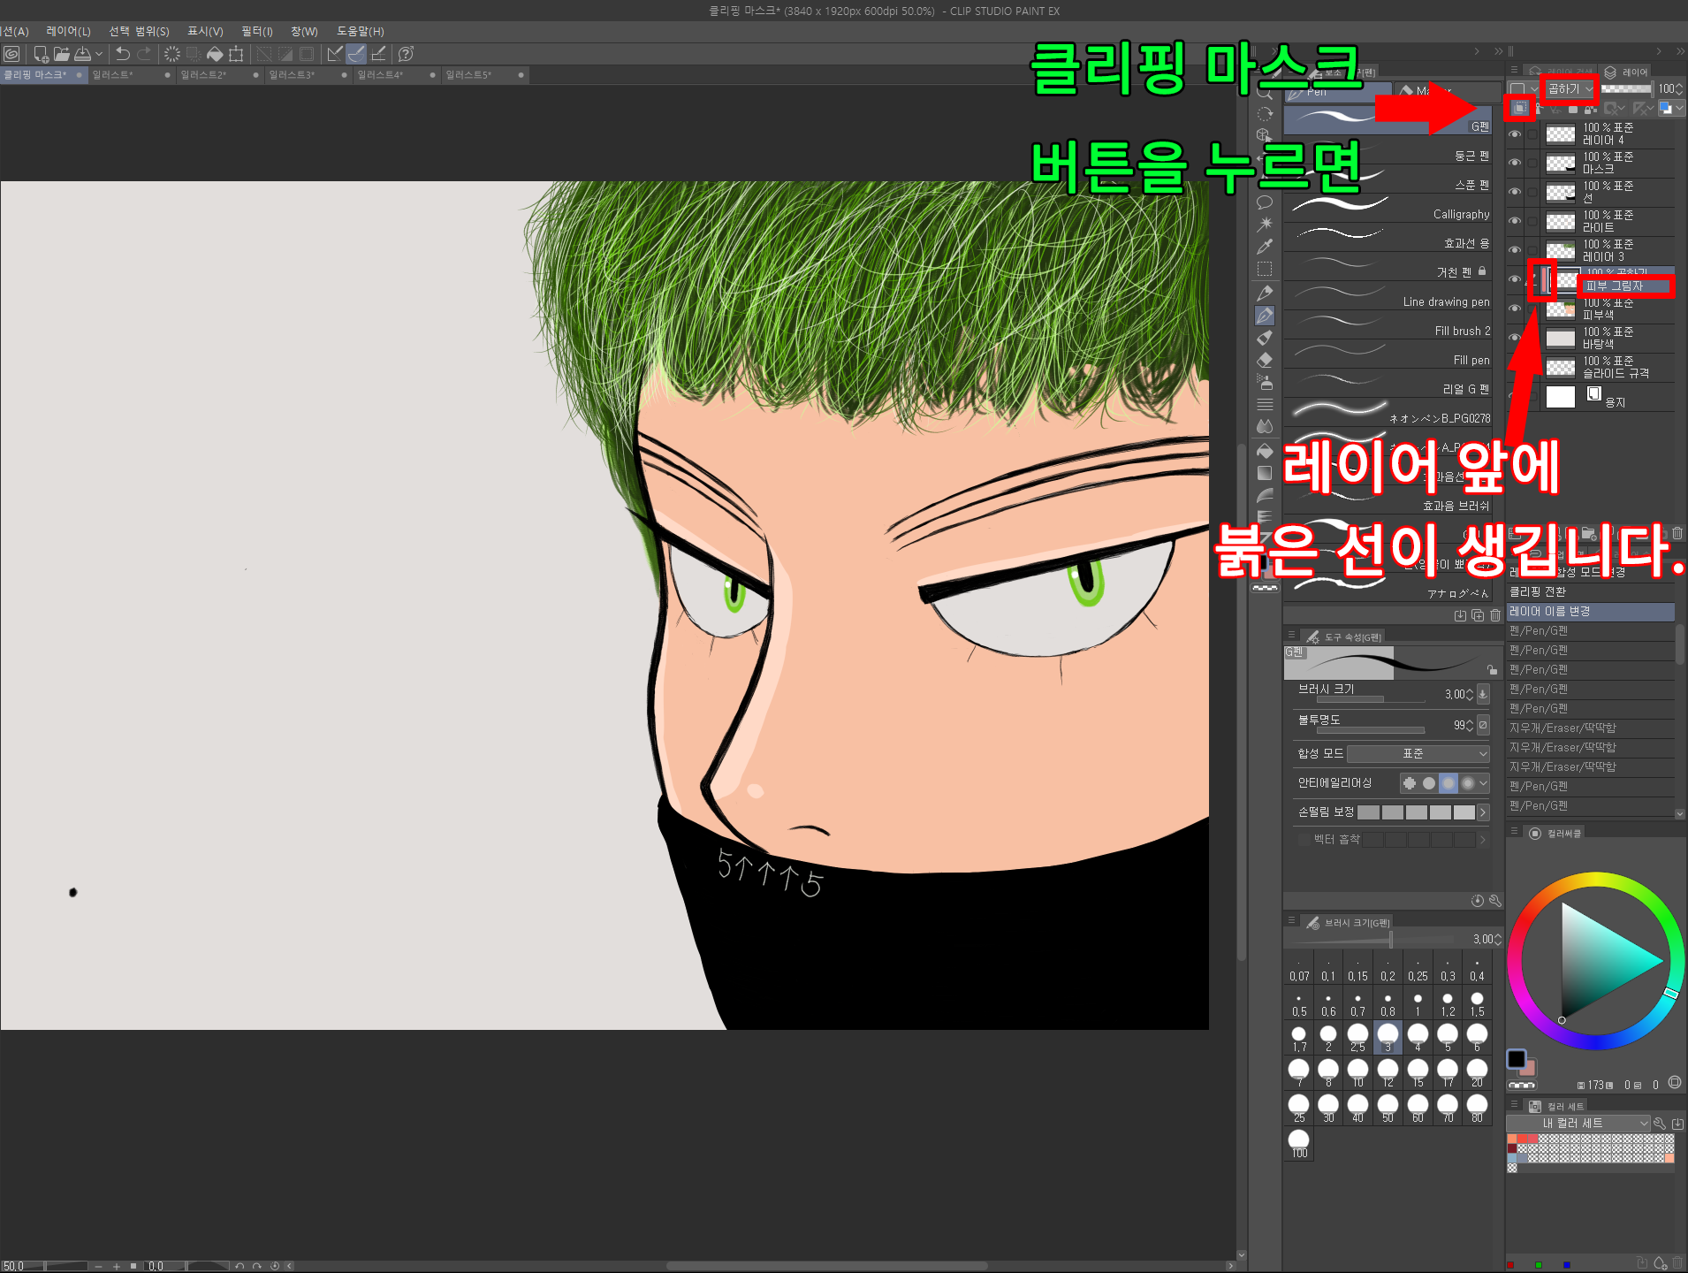This screenshot has width=1688, height=1273.
Task: Click the lock icon on brush preview
Action: [x=1492, y=670]
